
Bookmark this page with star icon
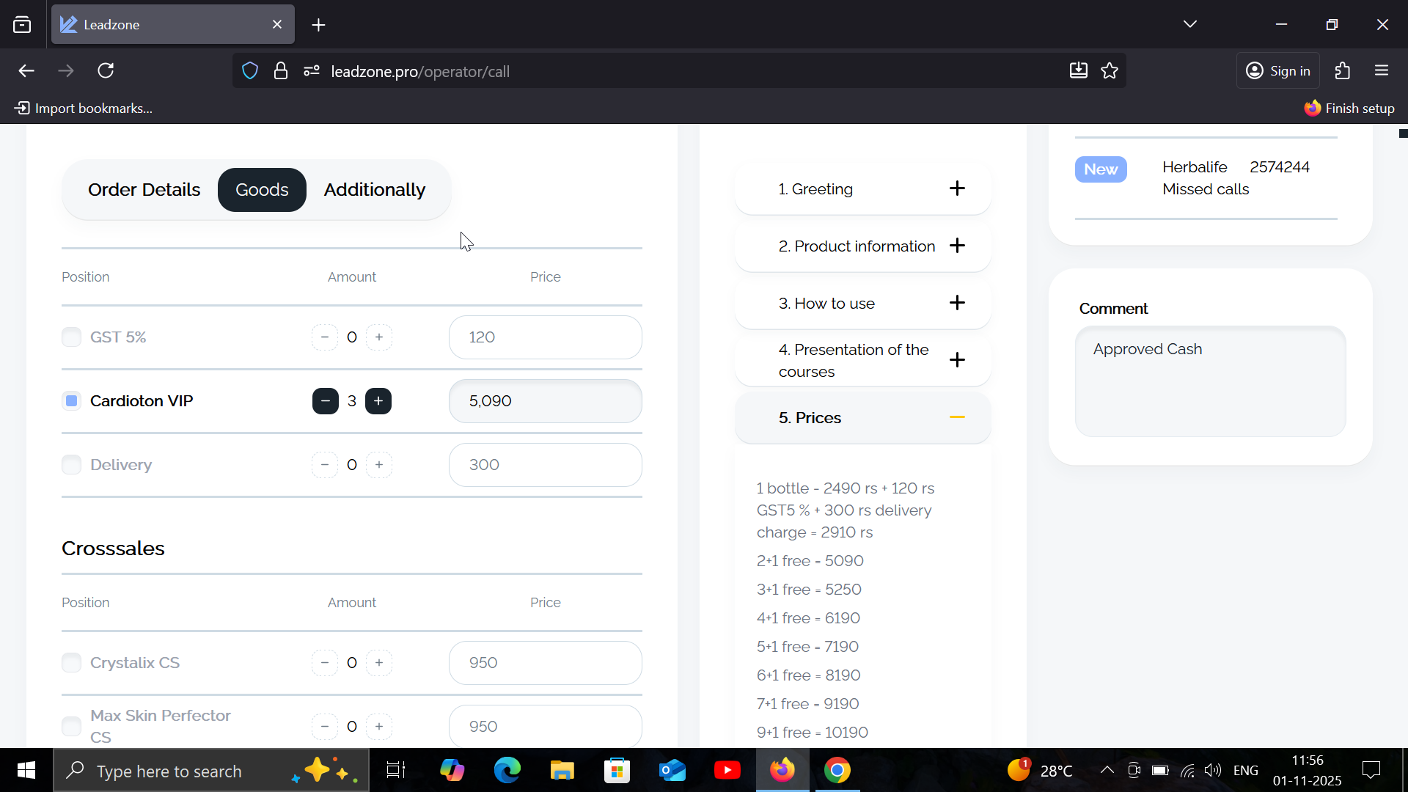tap(1110, 71)
